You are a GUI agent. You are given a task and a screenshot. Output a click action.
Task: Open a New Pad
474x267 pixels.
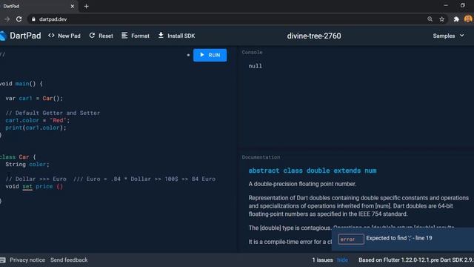coord(64,36)
